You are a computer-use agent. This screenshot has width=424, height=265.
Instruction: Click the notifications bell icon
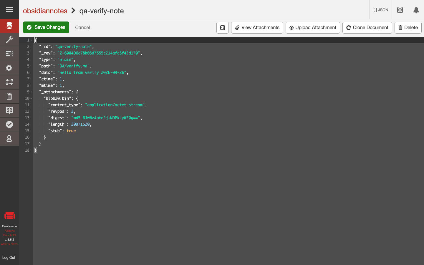[416, 10]
